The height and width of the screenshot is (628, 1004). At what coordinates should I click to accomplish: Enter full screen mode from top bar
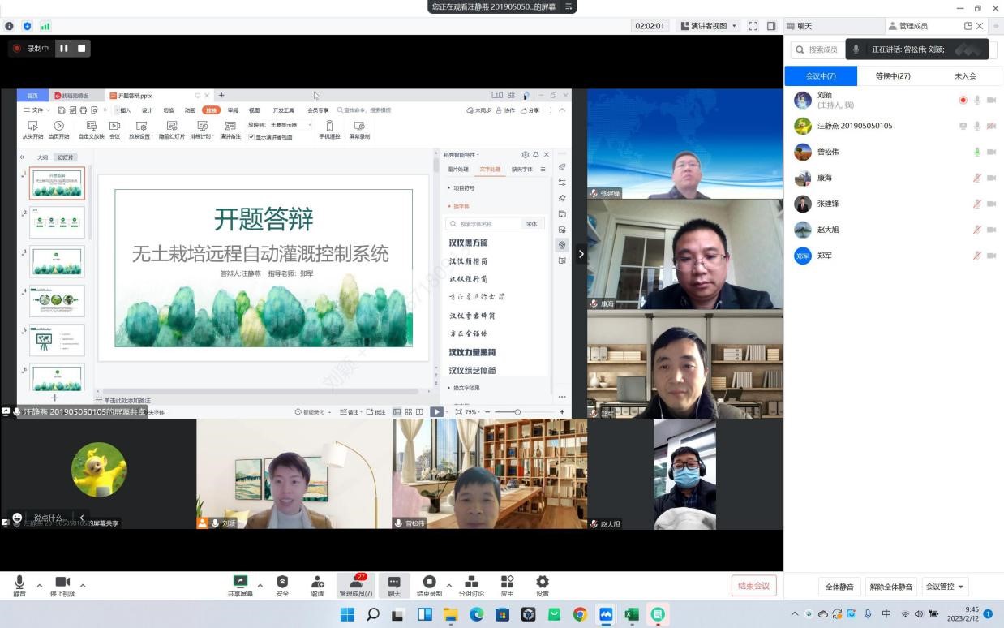[753, 26]
